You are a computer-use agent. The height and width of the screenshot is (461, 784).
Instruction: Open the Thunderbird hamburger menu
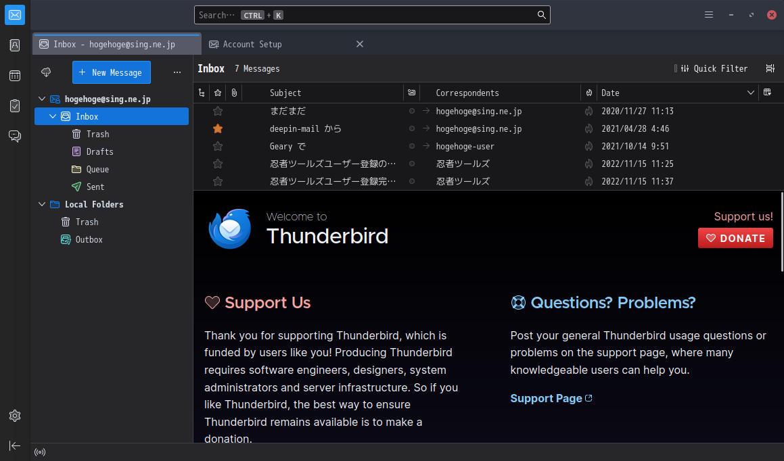tap(708, 15)
